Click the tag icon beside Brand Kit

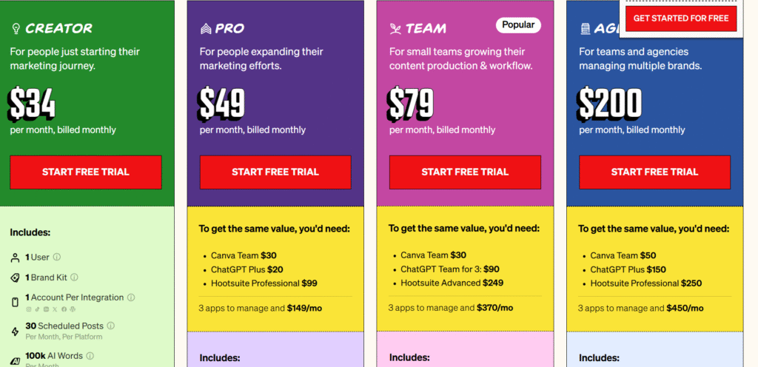[15, 277]
